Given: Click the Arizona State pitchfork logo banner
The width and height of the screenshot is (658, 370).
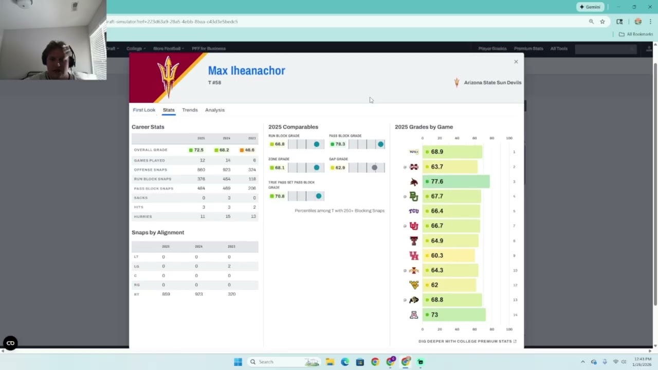Looking at the screenshot, I should click(168, 78).
